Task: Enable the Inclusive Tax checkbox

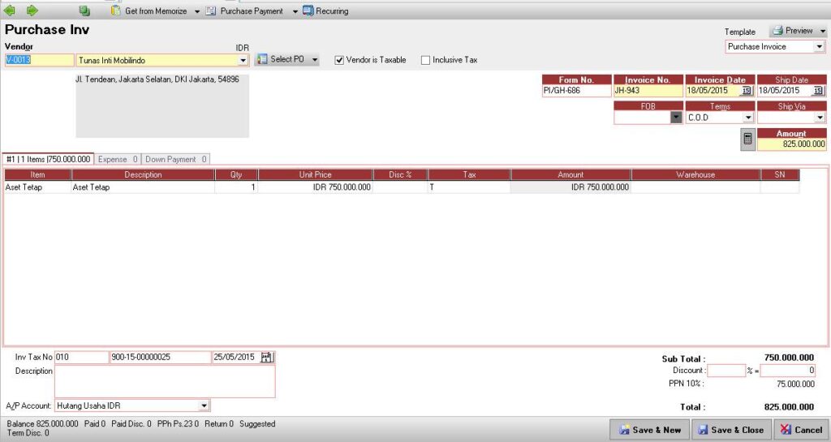Action: (x=425, y=60)
